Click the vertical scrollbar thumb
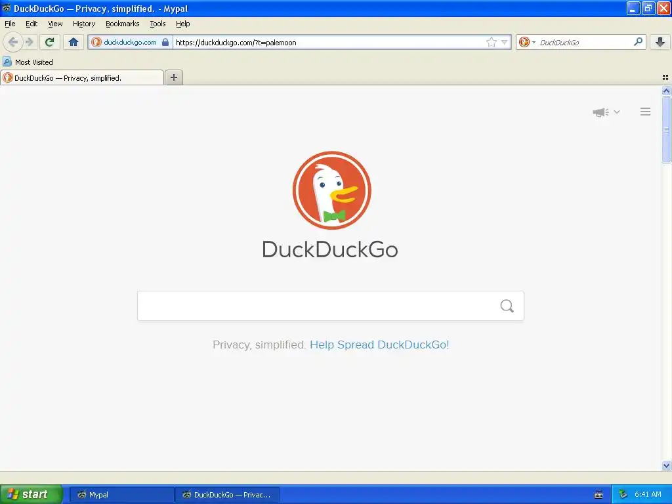Screen dimensions: 672x504 [666, 130]
